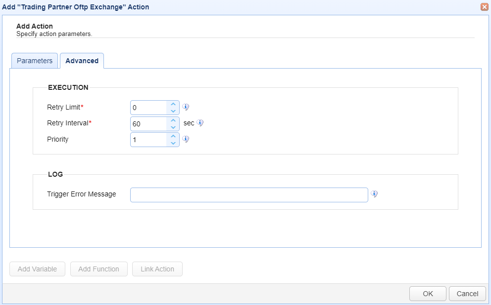Click the Add Variable button
This screenshot has width=491, height=305.
37,269
